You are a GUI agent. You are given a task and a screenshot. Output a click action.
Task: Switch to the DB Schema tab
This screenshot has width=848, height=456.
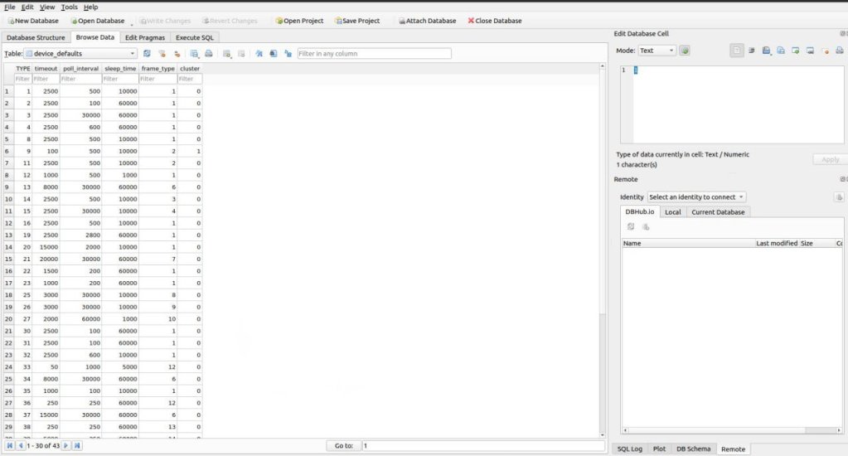click(693, 449)
